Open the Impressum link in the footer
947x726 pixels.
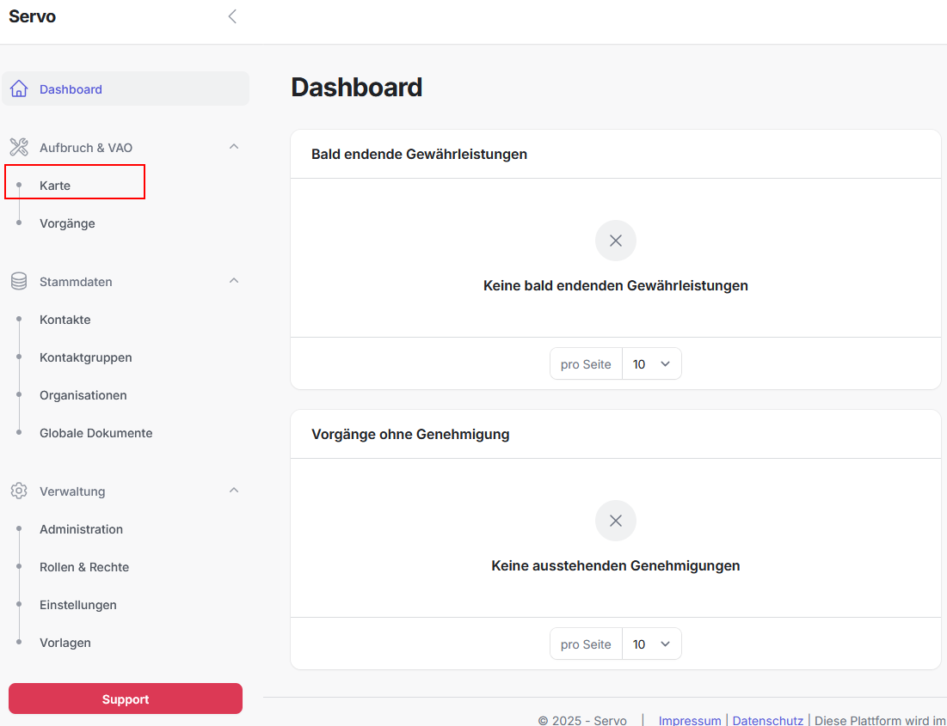pyautogui.click(x=690, y=720)
